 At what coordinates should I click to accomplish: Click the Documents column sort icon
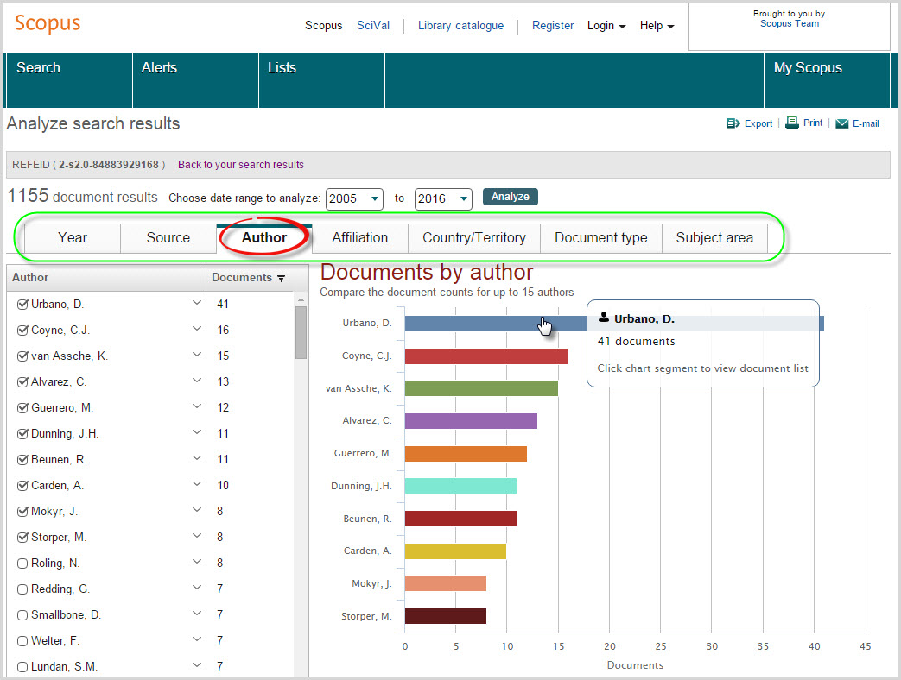point(281,278)
